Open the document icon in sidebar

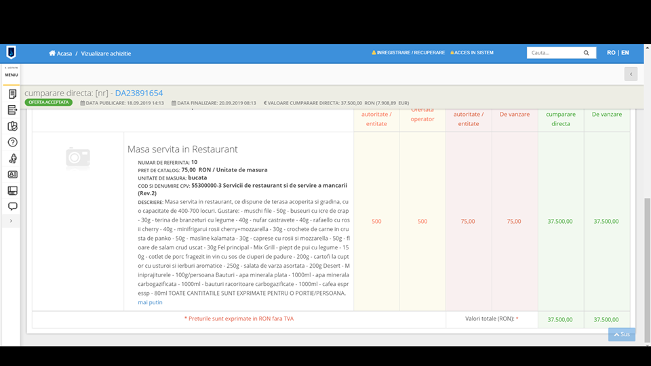tap(12, 94)
